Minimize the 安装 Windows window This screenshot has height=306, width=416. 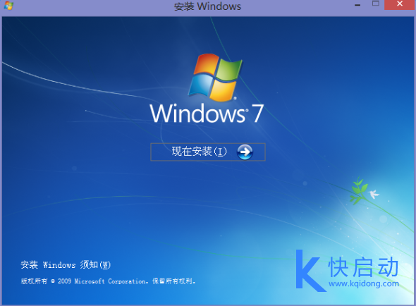tap(357, 5)
